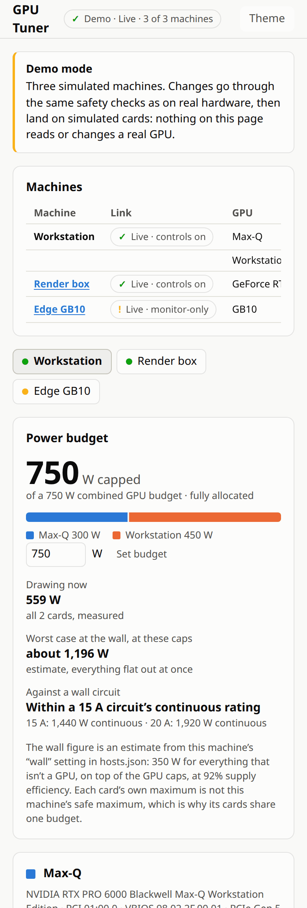Viewport: 307px width, 908px height.
Task: Switch to the Render box machine tab
Action: point(161,361)
